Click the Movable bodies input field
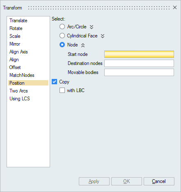 click(139, 72)
